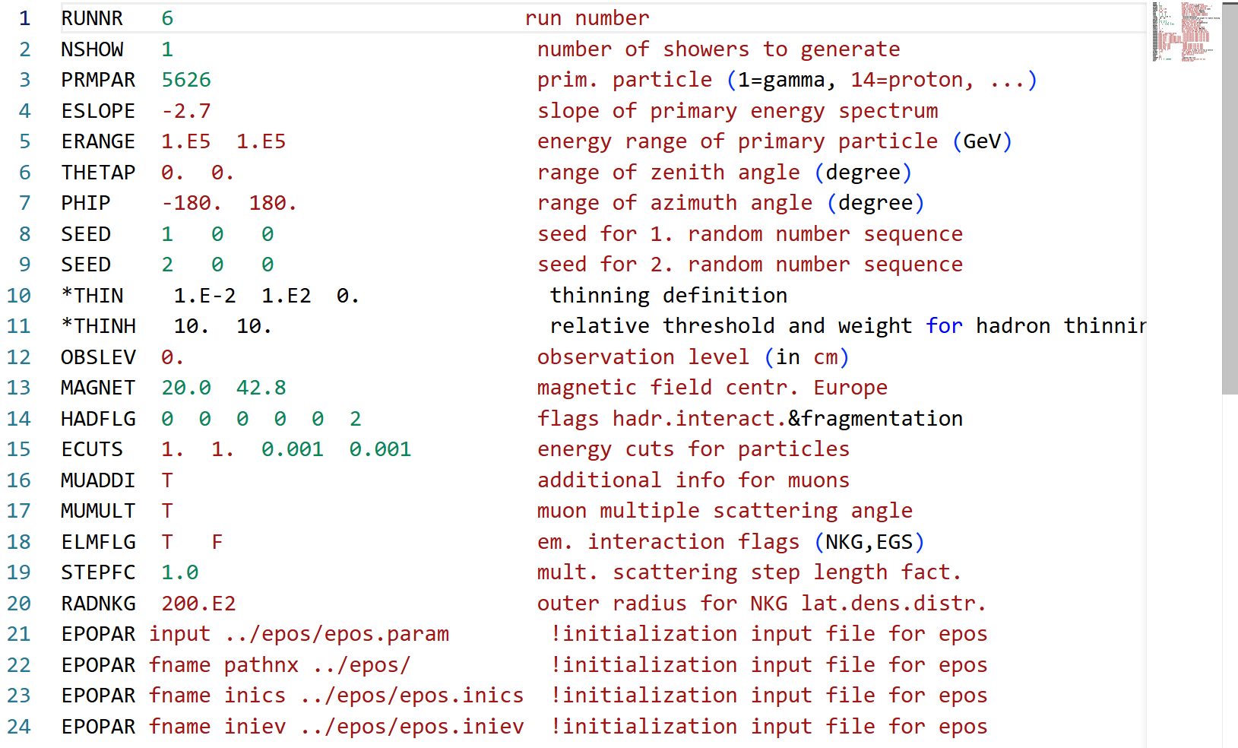
Task: Click the RADNKG value 200.E2
Action: click(x=199, y=603)
